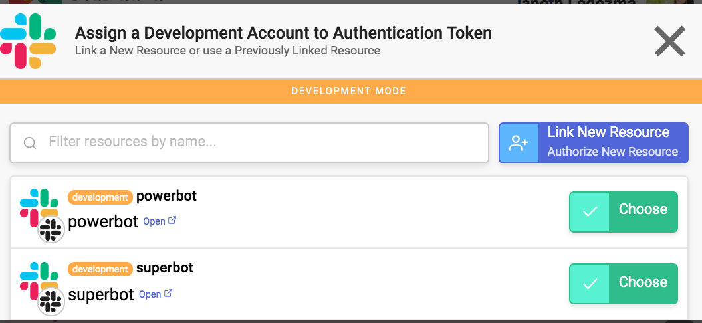Click the add-user icon on Link New Resource
Viewport: 702px width, 323px height.
[519, 142]
